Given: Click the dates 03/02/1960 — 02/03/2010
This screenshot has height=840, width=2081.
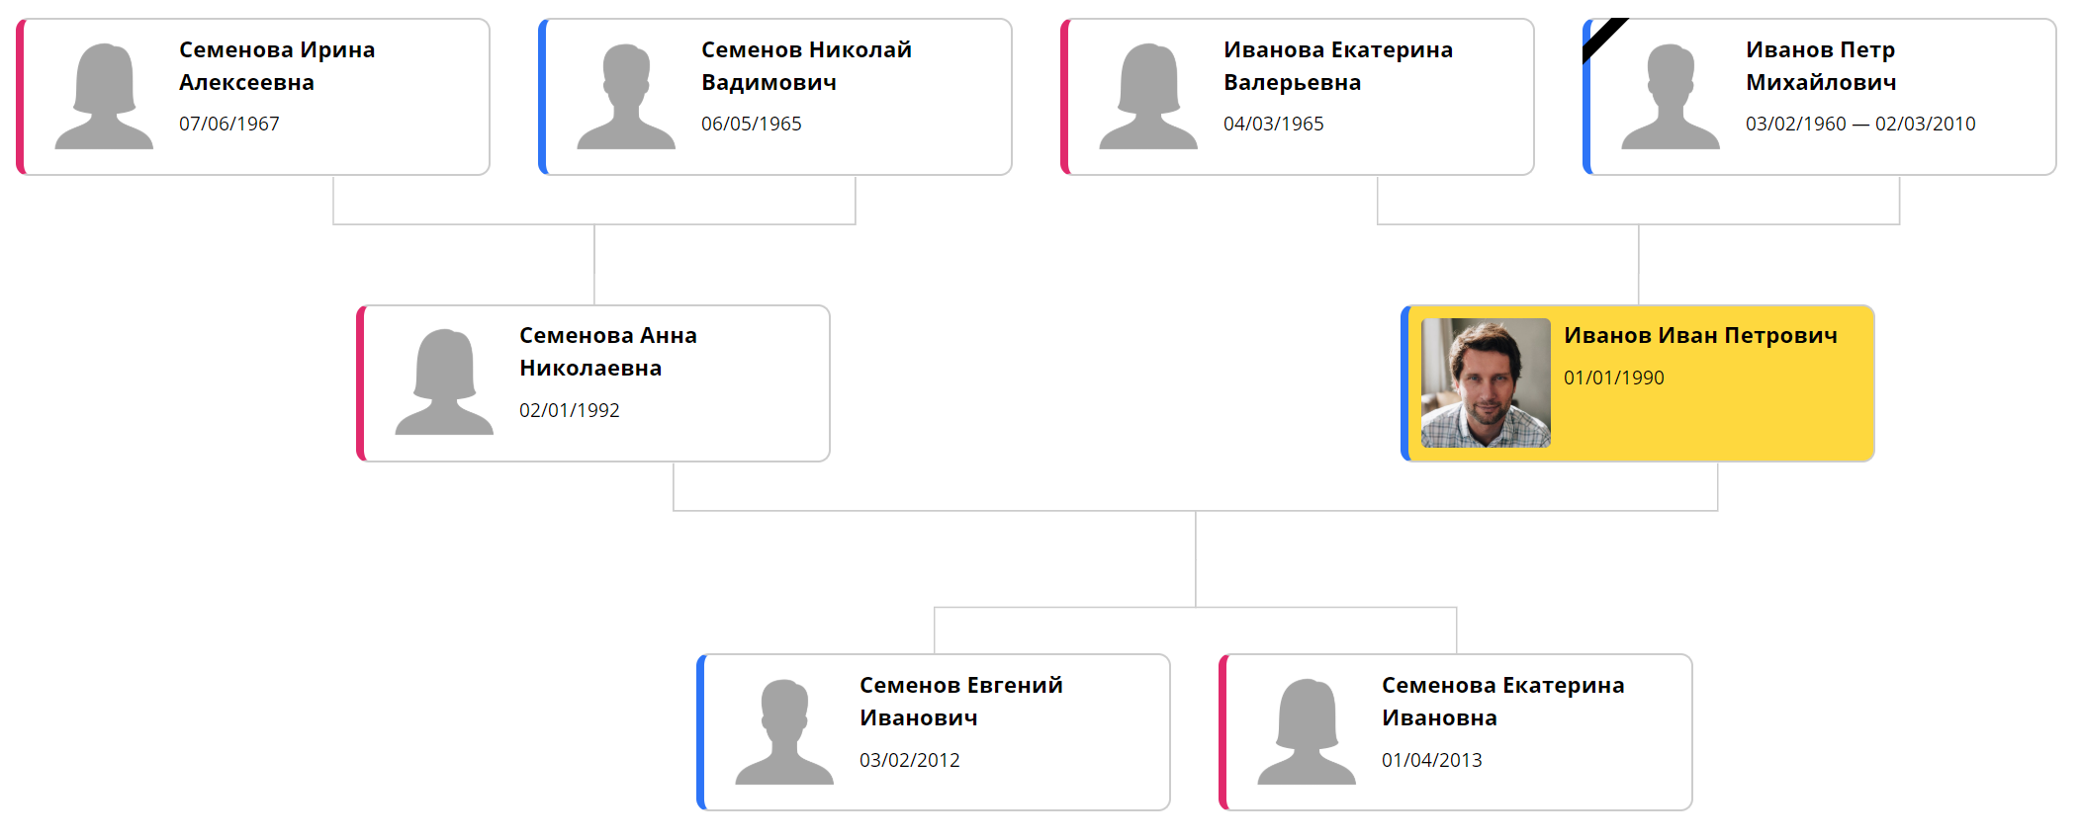Looking at the screenshot, I should click(x=1860, y=124).
